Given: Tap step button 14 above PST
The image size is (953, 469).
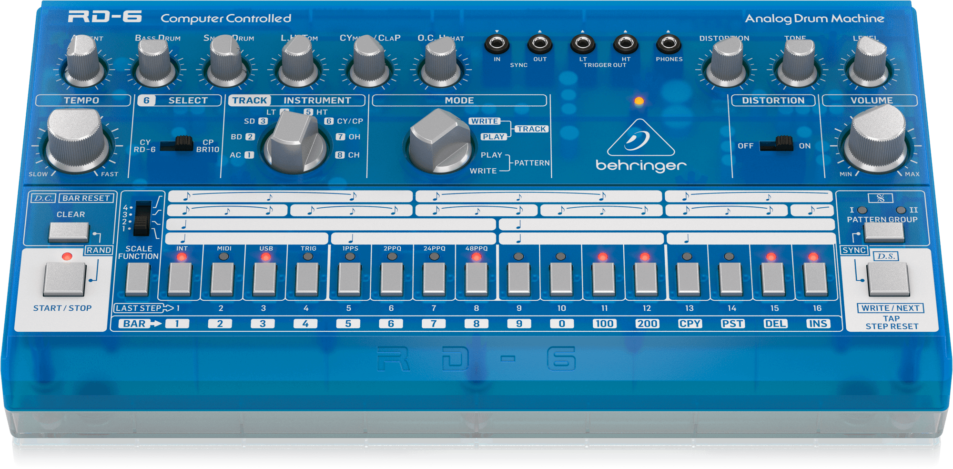Looking at the screenshot, I should coord(731,278).
